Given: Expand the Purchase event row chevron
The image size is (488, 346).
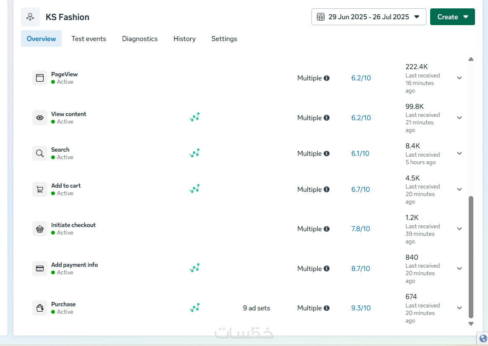Looking at the screenshot, I should point(459,308).
